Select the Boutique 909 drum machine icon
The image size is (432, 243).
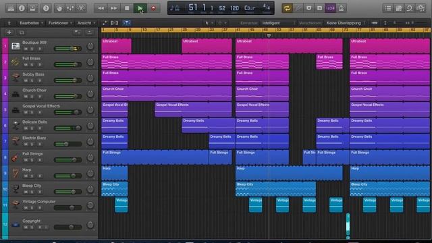pos(16,46)
